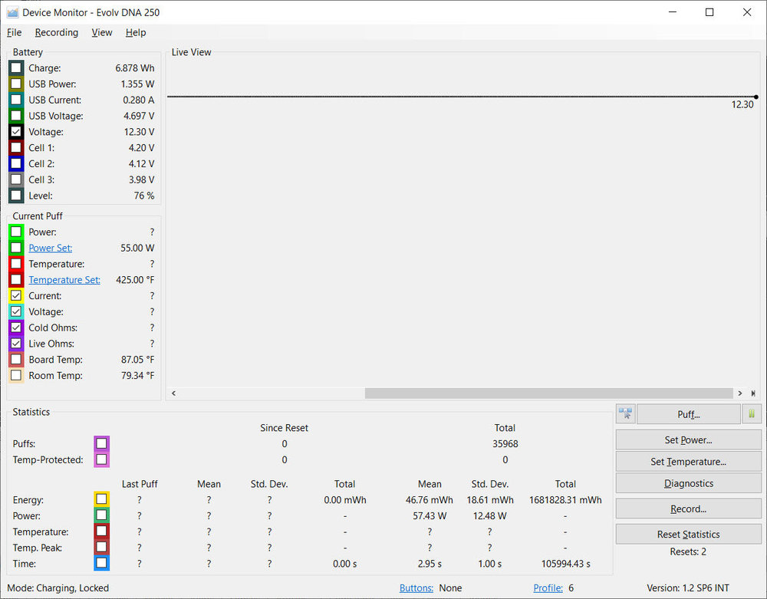This screenshot has height=599, width=767.
Task: Enable the Room Temp checkbox
Action: 16,376
